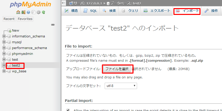The width and height of the screenshot is (222, 111).
Task: Click the navigation panel settings gear
Action: 38,12
